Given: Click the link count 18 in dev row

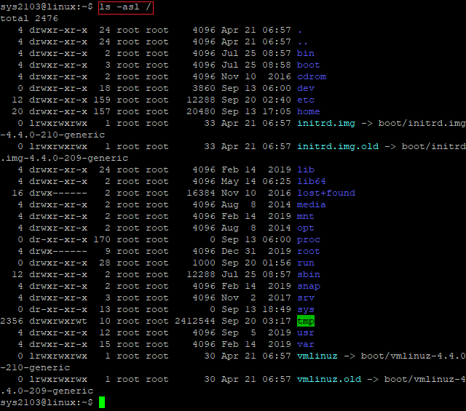Looking at the screenshot, I should point(105,88).
